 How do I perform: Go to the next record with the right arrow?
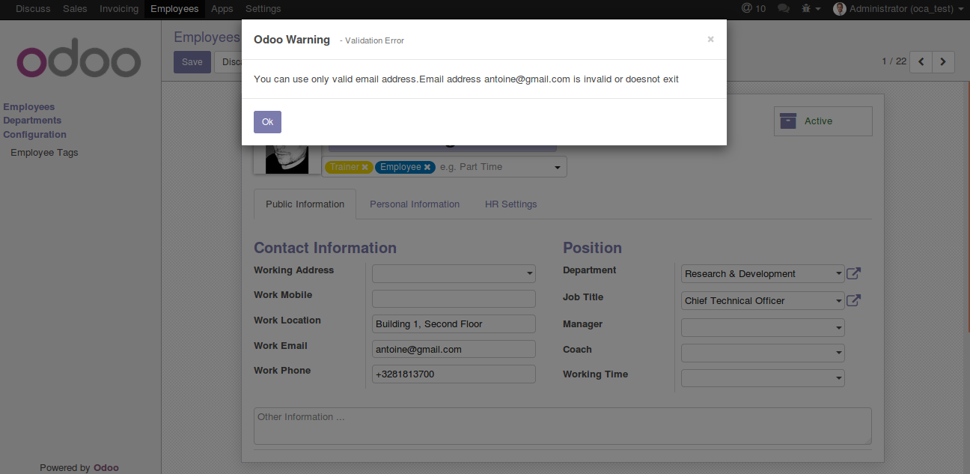944,61
